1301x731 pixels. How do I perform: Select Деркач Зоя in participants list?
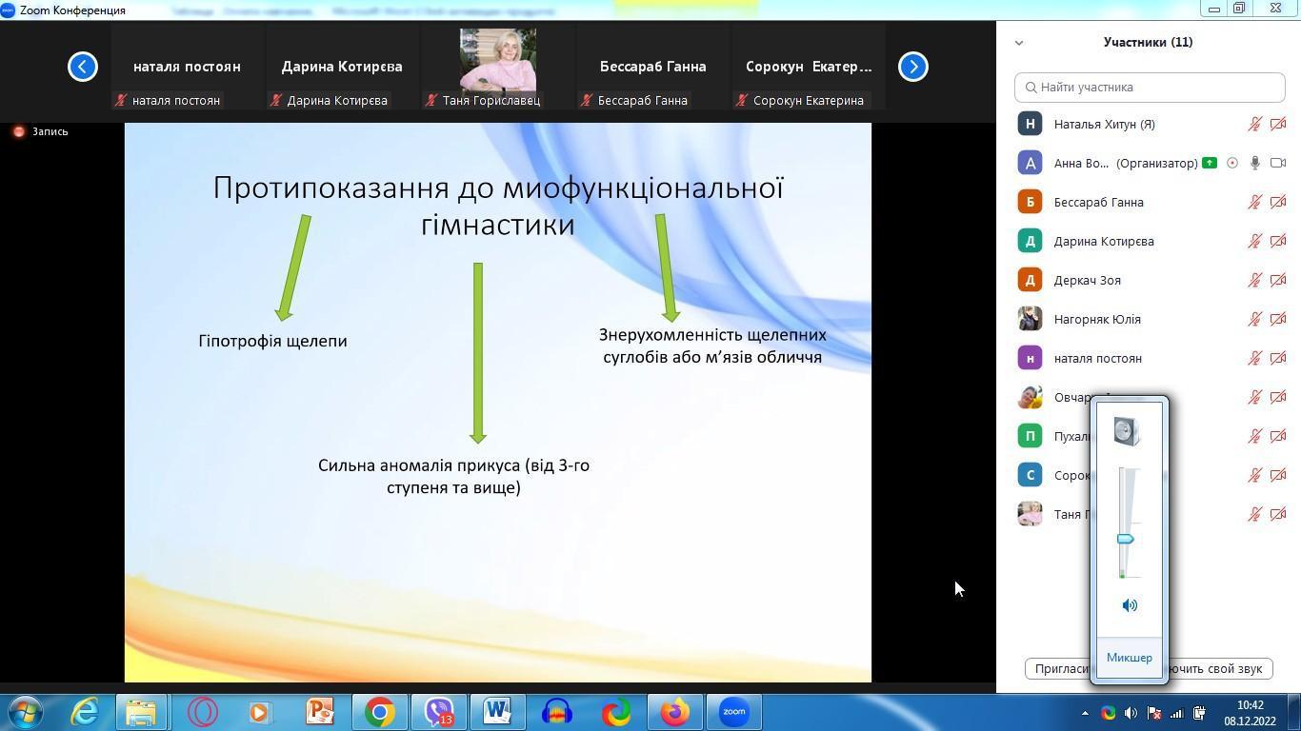click(x=1087, y=280)
